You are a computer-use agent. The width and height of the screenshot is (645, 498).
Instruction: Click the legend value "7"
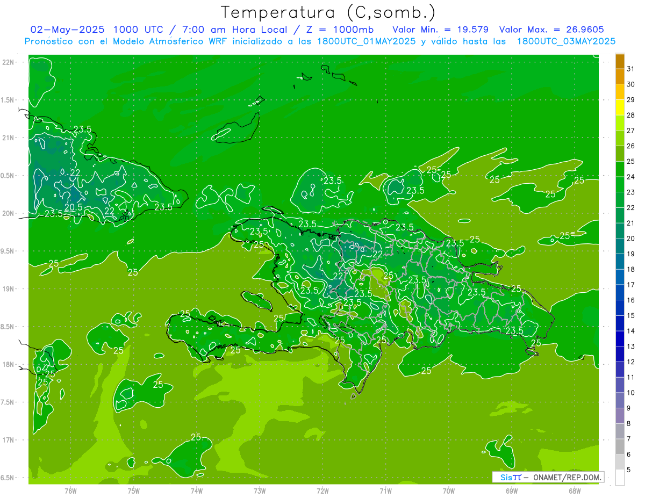[629, 439]
